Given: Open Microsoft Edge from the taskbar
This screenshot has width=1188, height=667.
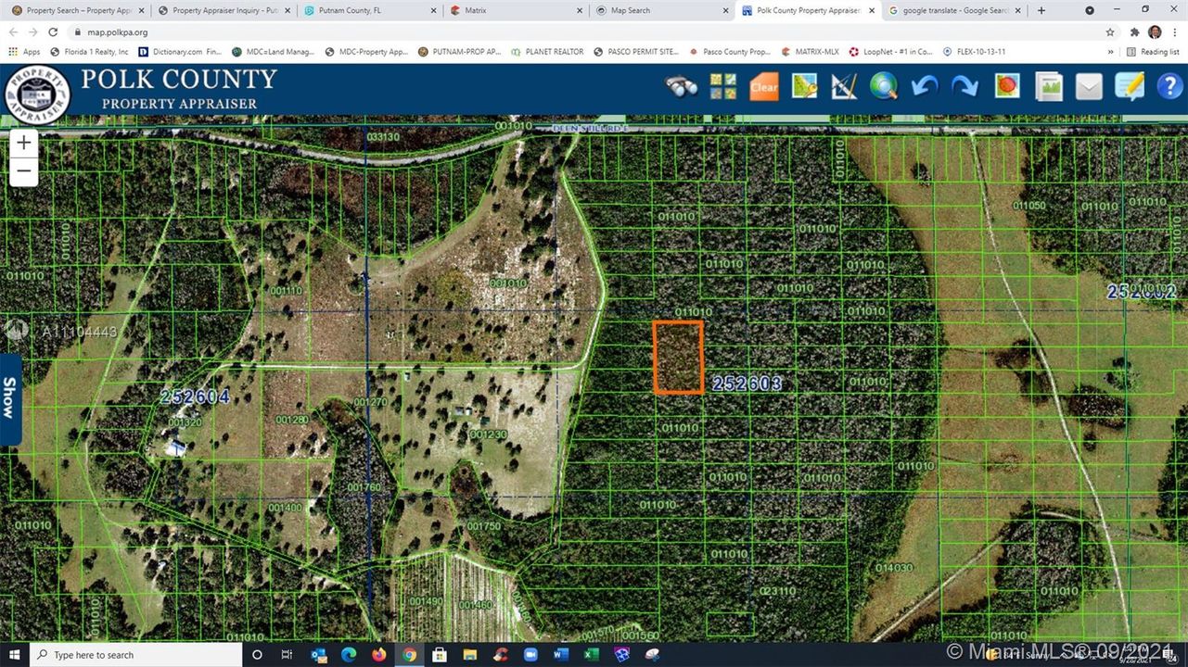Looking at the screenshot, I should point(349,655).
